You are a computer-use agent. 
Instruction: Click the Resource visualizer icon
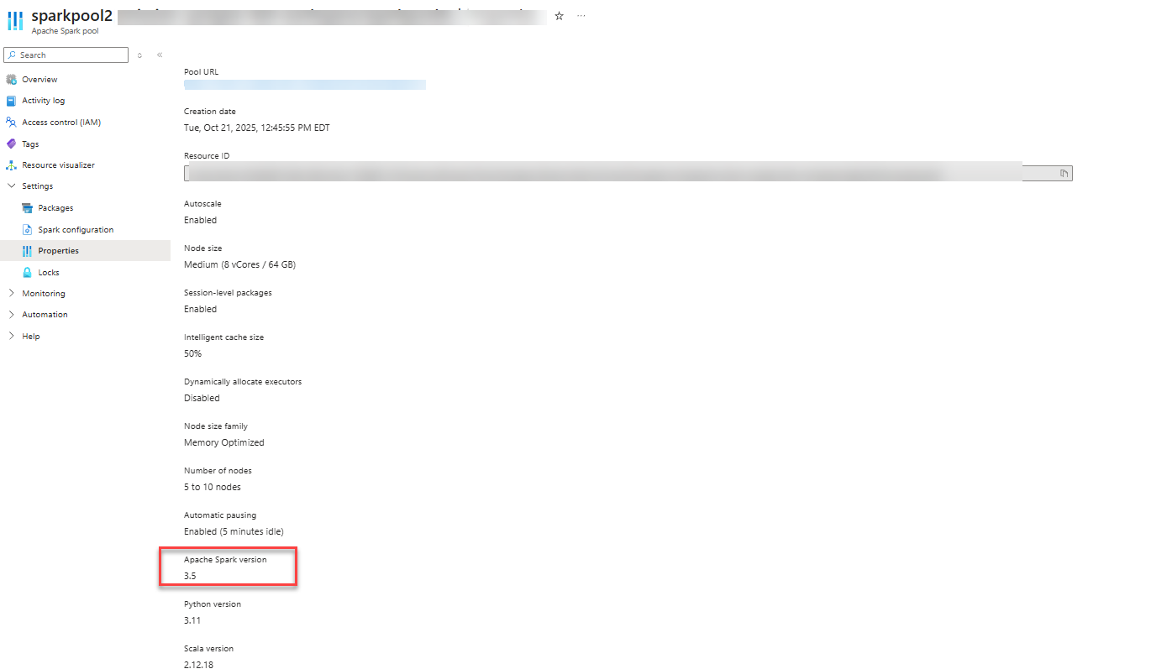tap(11, 165)
